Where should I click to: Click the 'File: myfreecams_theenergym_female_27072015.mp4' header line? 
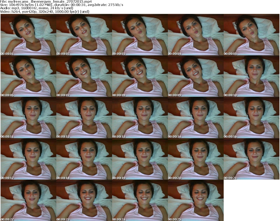46,2
